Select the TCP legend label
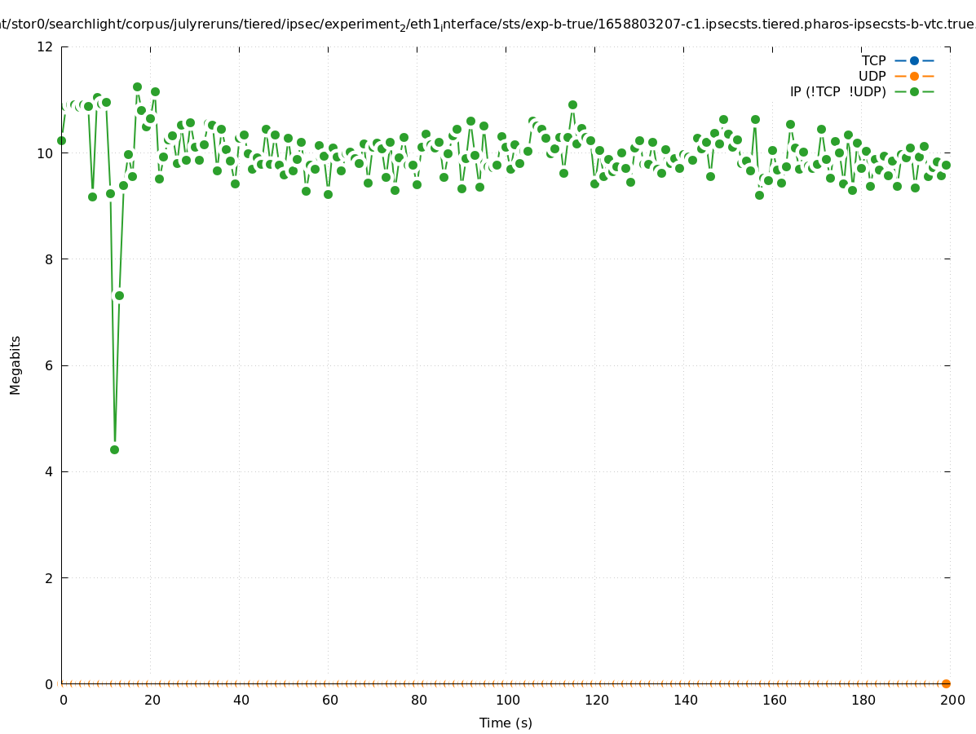This screenshot has height=734, width=976. tap(873, 60)
